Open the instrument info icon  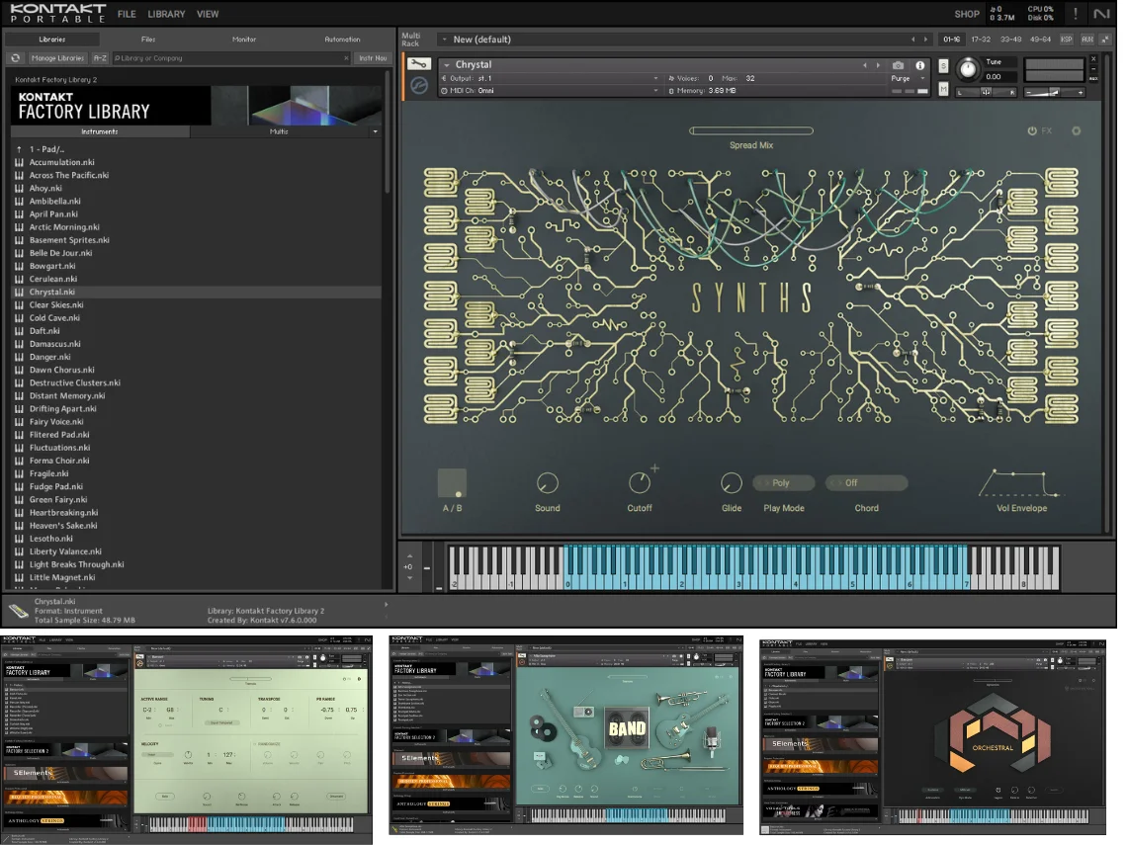point(918,65)
